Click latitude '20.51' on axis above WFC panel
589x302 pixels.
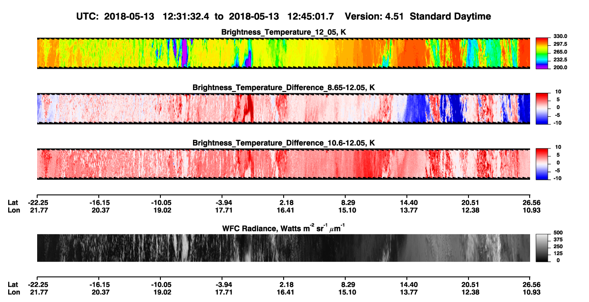click(470, 202)
